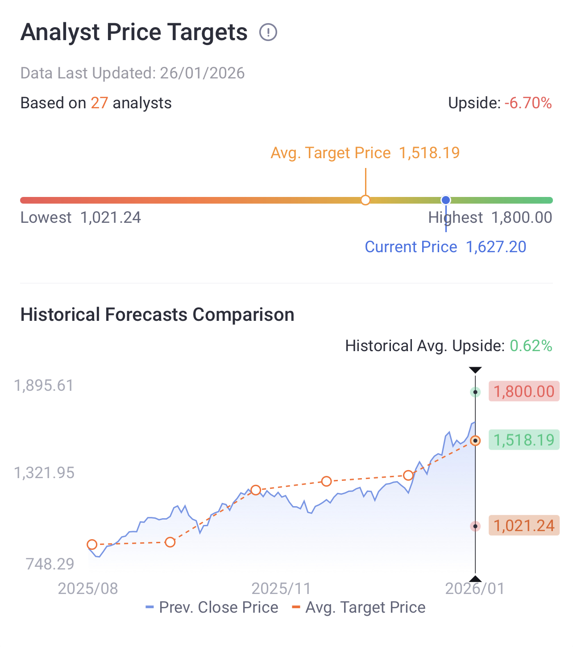Open the info icon beside Analyst Price Targets

[268, 32]
